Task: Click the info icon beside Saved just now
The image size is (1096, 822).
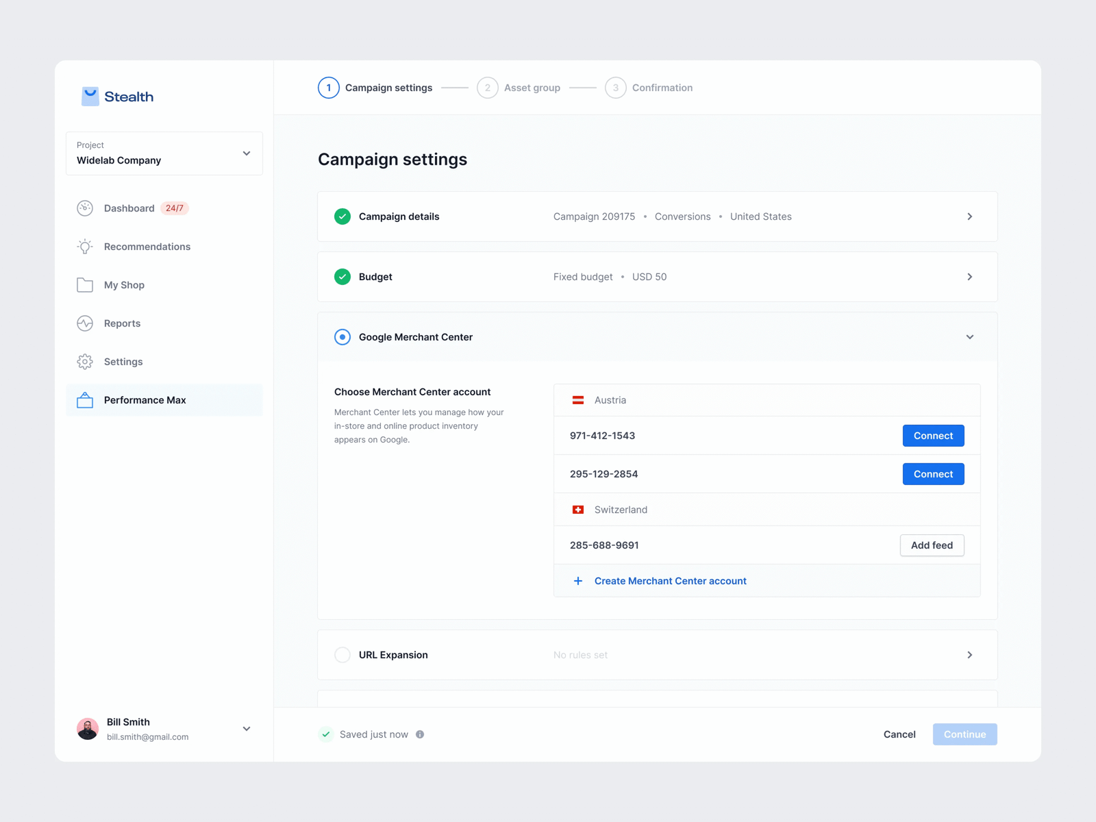Action: point(420,734)
